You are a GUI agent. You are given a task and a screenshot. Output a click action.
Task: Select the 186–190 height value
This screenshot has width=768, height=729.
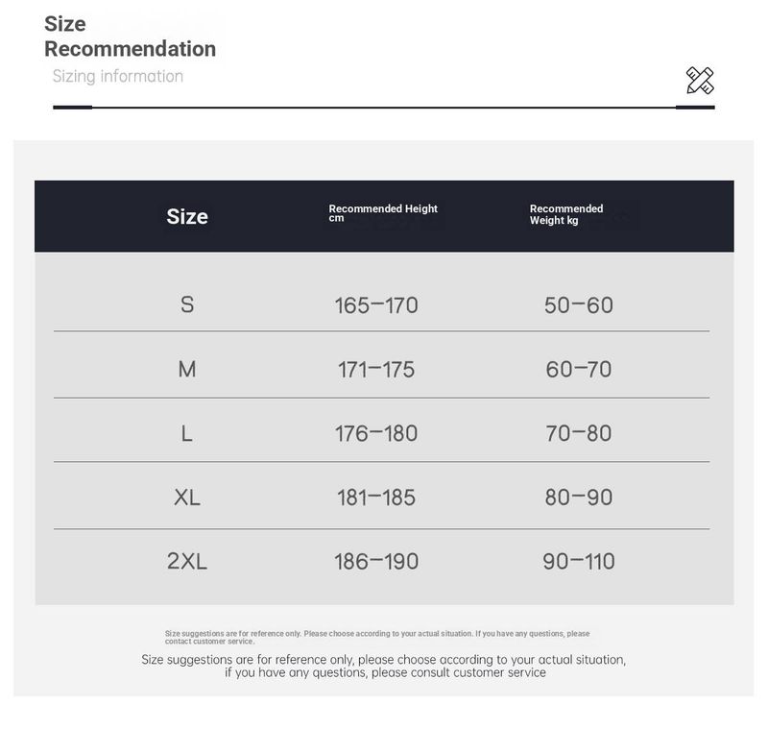pos(376,562)
